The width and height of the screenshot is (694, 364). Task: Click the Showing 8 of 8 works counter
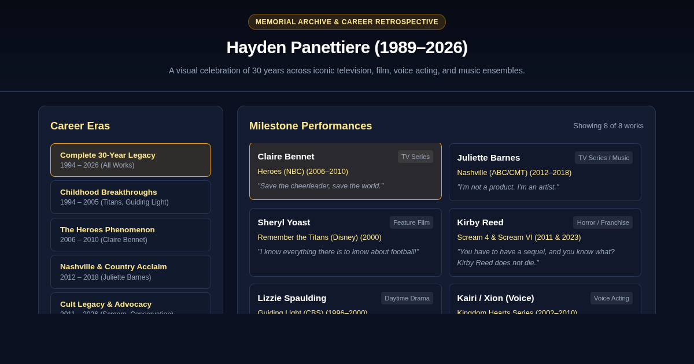click(608, 126)
